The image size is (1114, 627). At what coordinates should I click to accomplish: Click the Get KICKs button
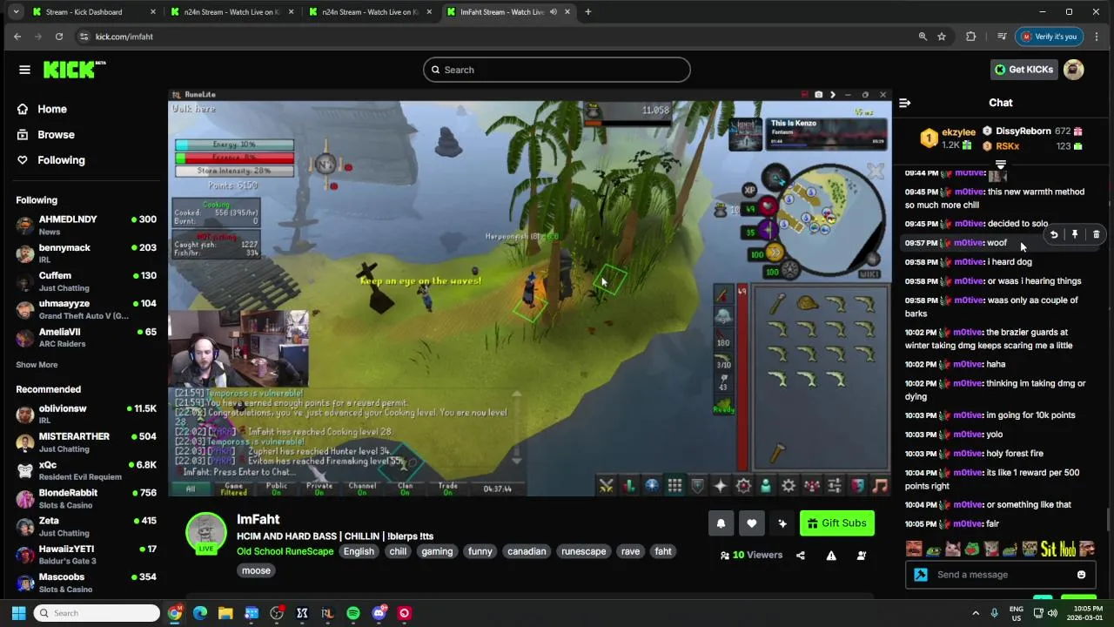coord(1023,70)
